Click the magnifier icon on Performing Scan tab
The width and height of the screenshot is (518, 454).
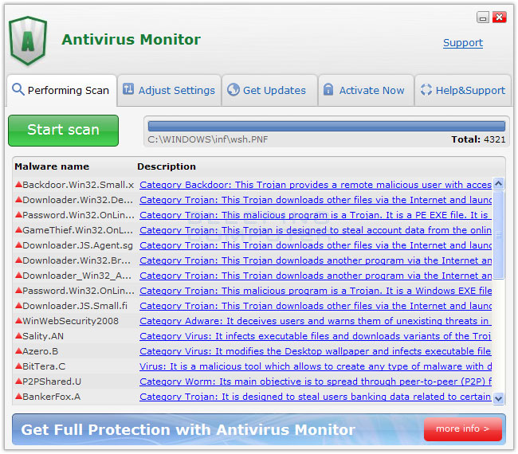[x=18, y=89]
